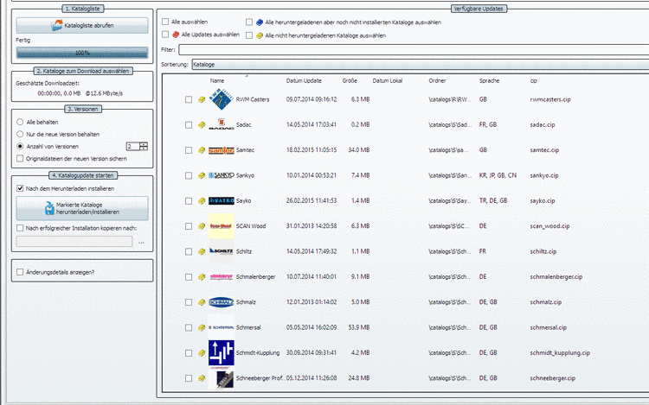Check the 'Alle auswählen' checkbox
649x405 pixels.
click(x=165, y=22)
